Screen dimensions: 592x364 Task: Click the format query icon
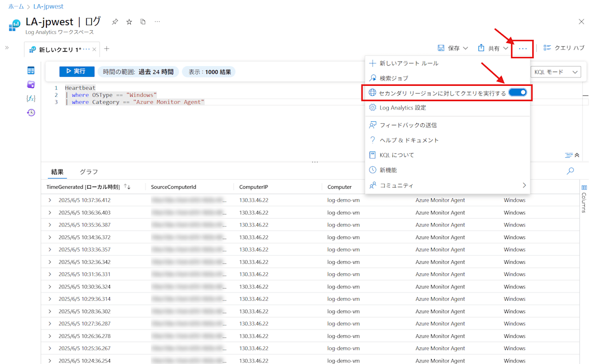(569, 155)
